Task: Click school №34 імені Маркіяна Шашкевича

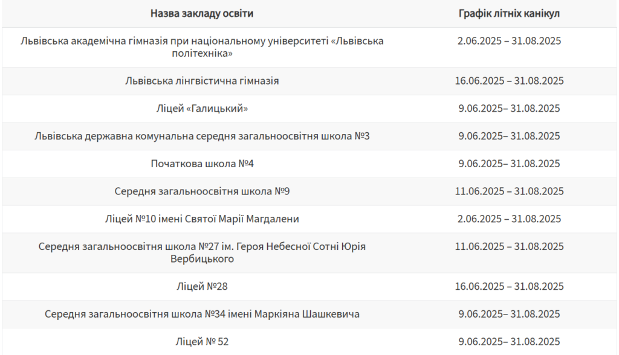Action: (x=202, y=314)
